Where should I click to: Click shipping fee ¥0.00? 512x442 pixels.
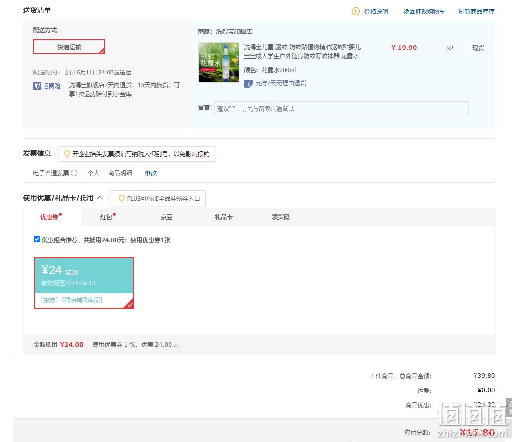coord(486,390)
